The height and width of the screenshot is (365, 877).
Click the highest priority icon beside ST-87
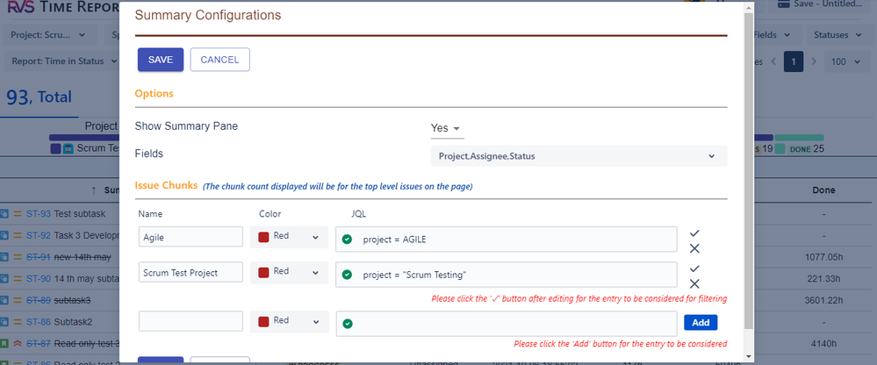(x=18, y=343)
